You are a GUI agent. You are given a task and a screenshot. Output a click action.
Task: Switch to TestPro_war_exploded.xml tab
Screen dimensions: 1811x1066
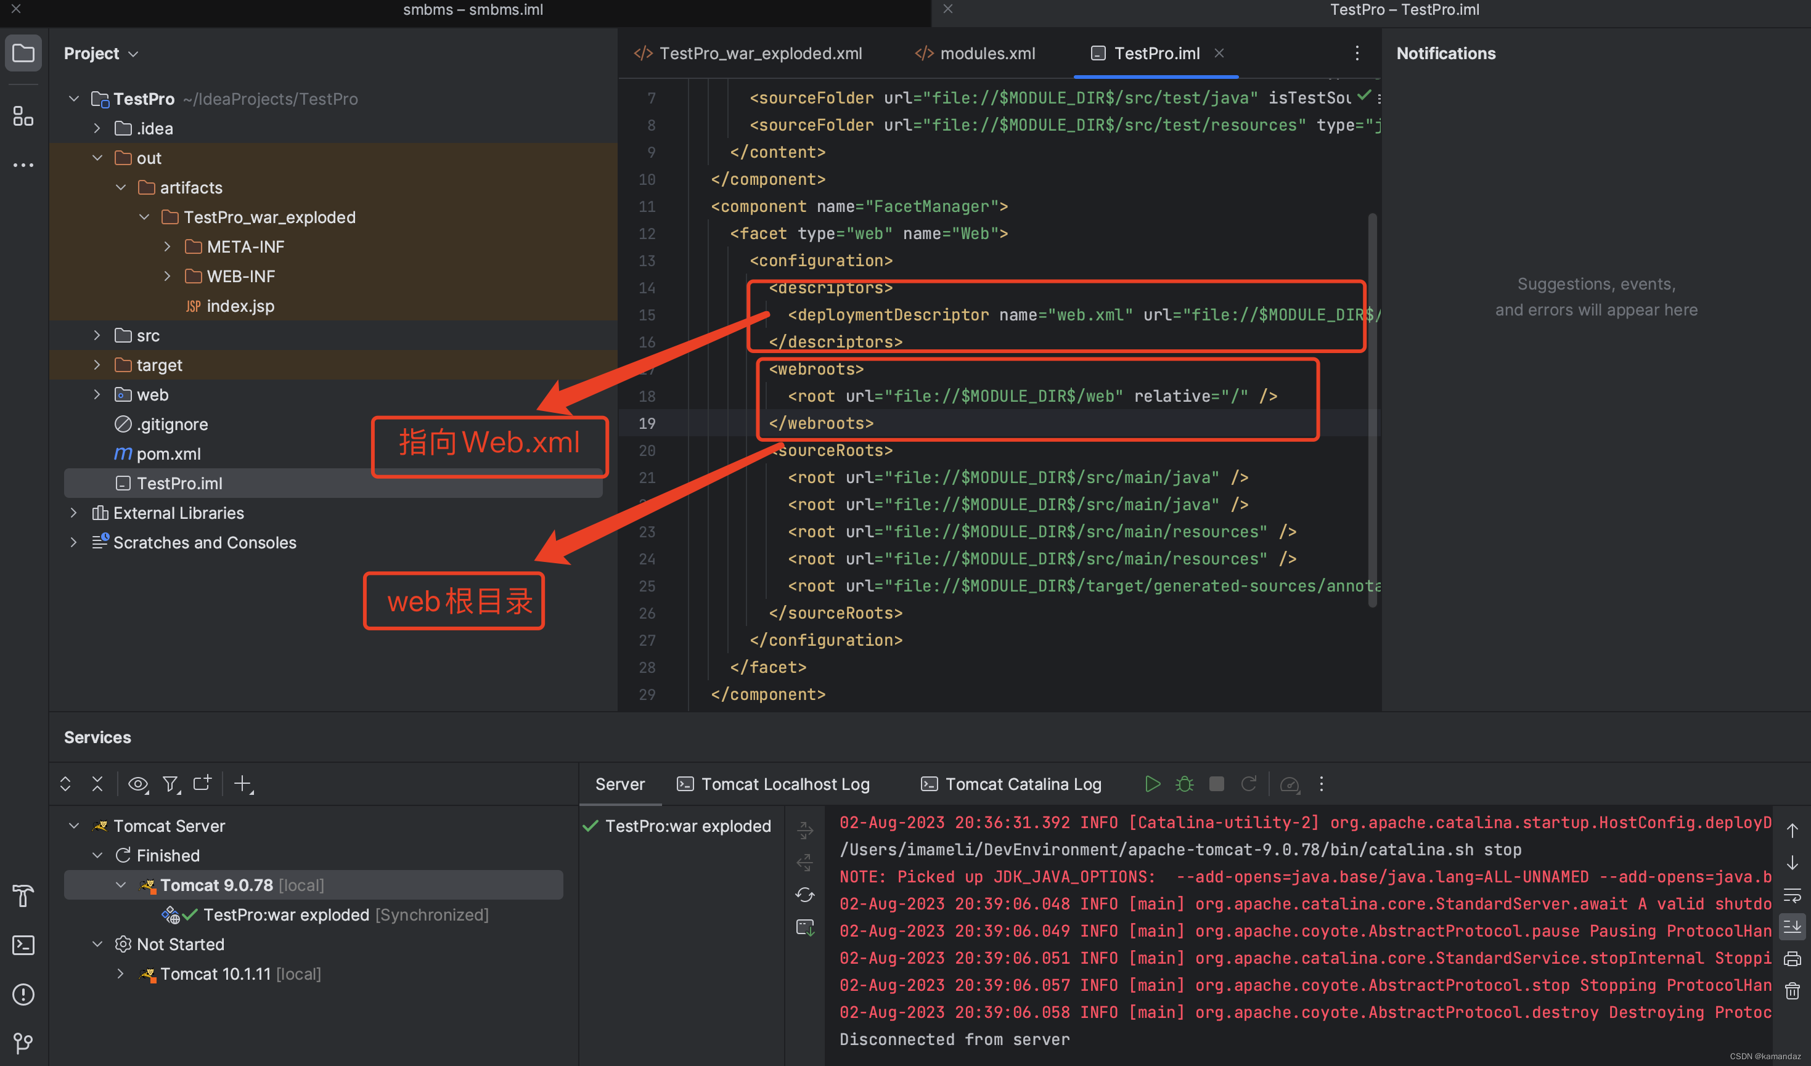(x=748, y=54)
